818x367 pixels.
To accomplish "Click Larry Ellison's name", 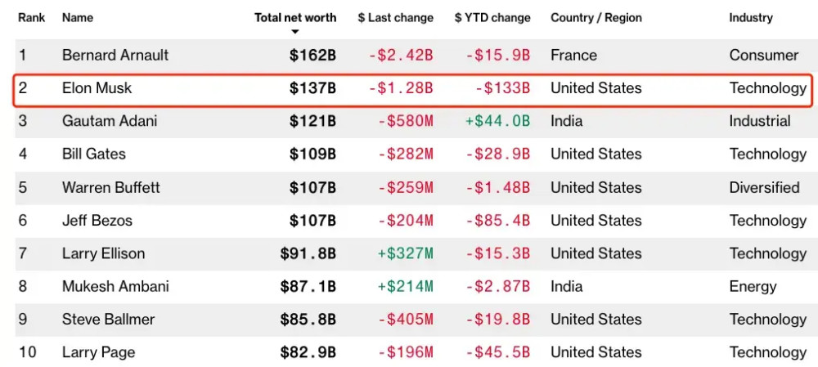I will [x=103, y=253].
